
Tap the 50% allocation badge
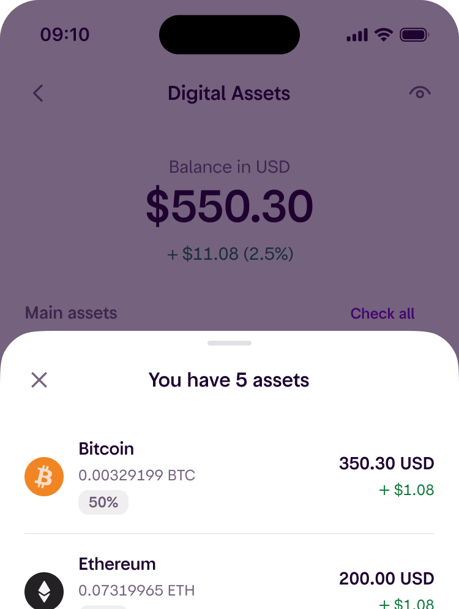(x=103, y=502)
